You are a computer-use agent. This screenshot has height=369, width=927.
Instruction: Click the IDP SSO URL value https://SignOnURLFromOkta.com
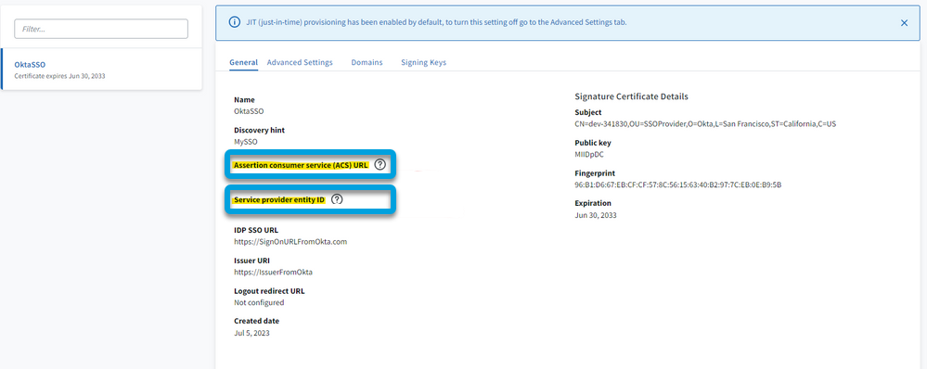coord(290,241)
